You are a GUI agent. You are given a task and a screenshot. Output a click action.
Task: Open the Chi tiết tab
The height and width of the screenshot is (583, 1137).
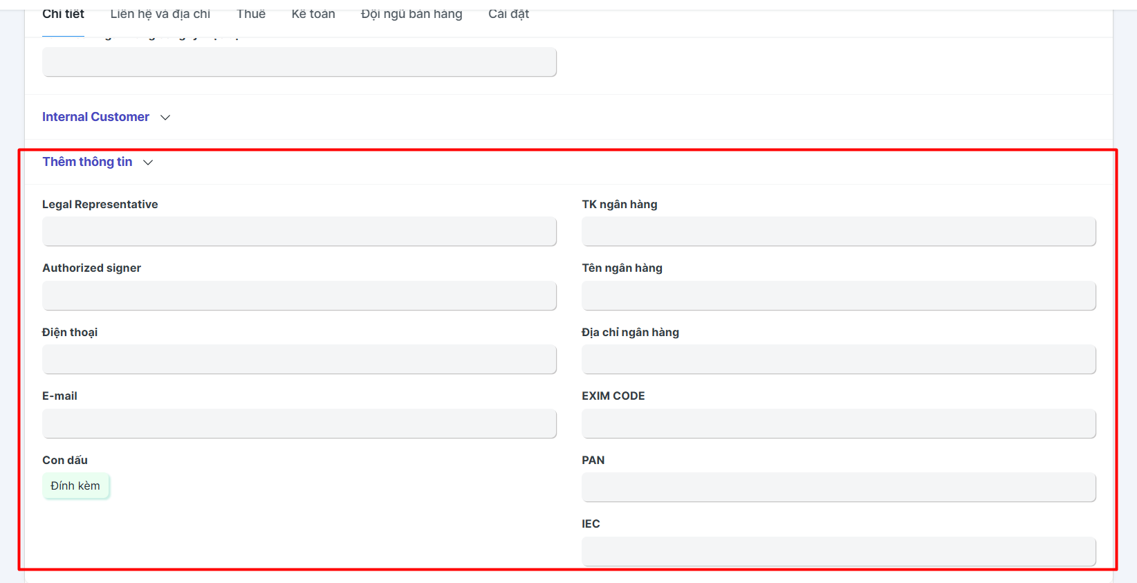(63, 14)
